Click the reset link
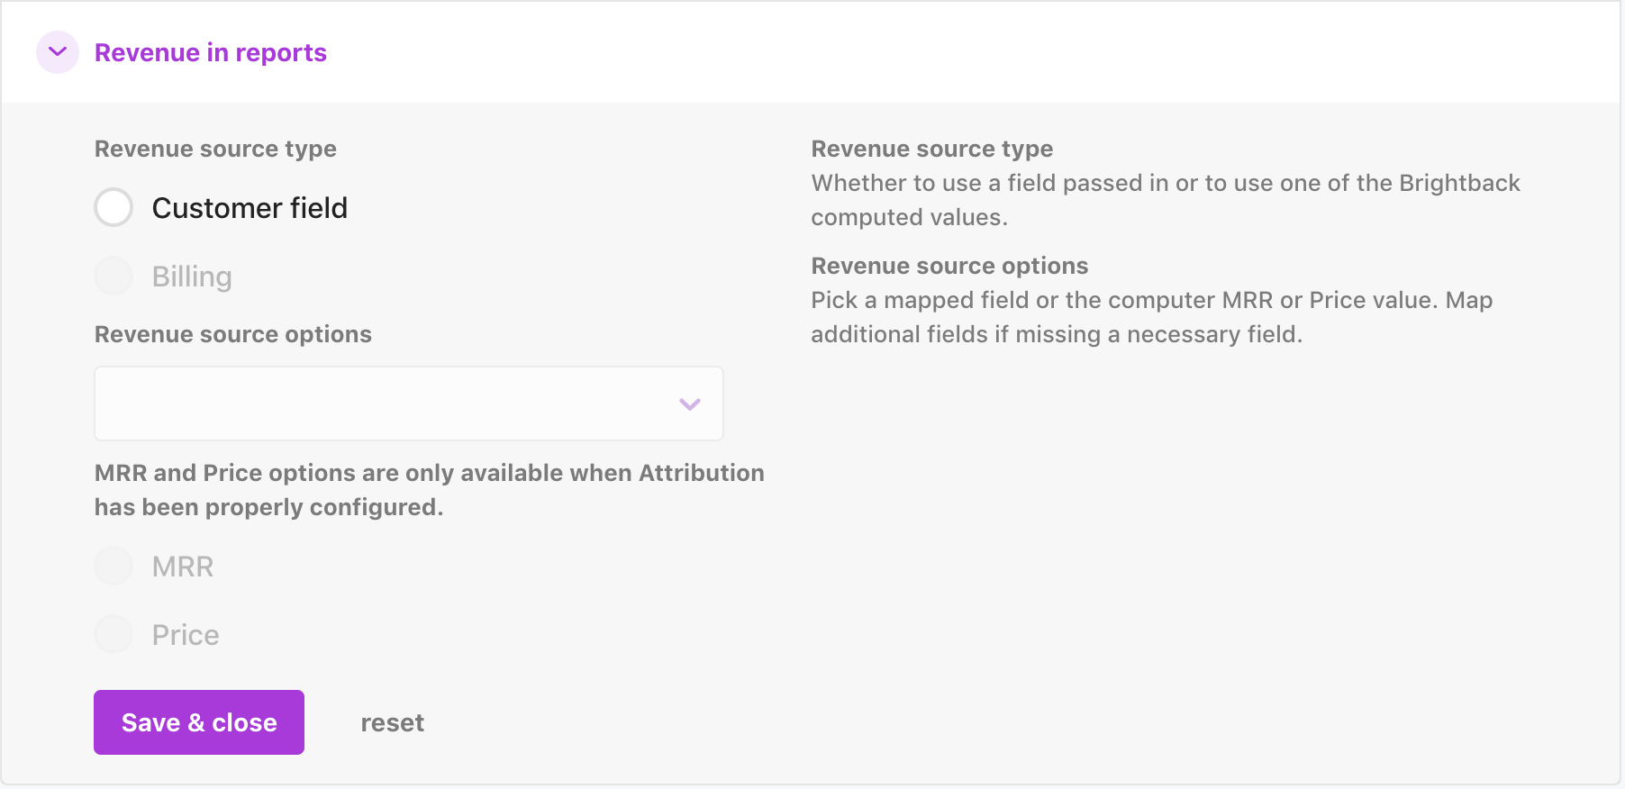 coord(392,723)
